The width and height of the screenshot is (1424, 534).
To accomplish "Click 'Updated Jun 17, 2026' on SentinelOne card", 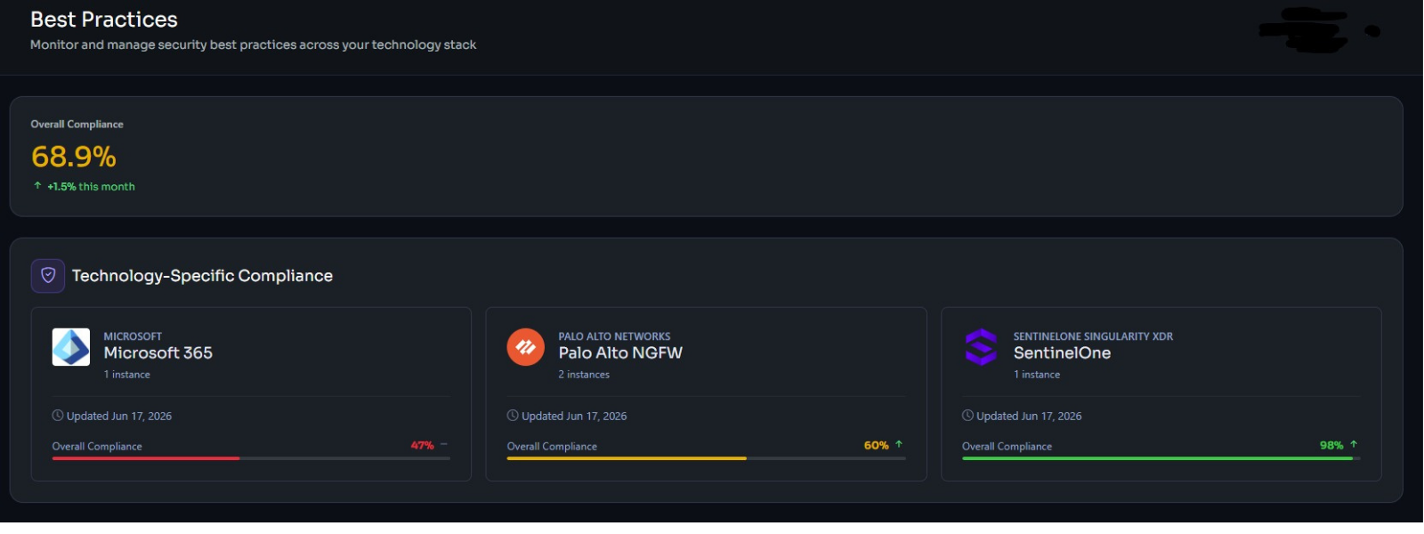I will pos(1029,417).
